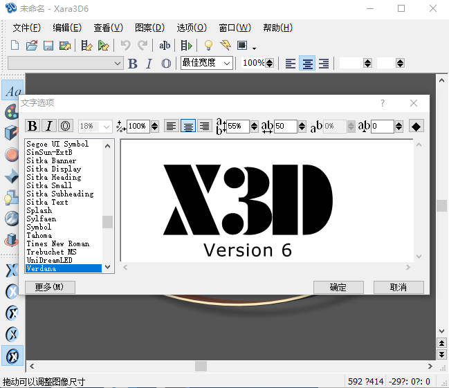Click the ? help button in dialog title

[383, 103]
